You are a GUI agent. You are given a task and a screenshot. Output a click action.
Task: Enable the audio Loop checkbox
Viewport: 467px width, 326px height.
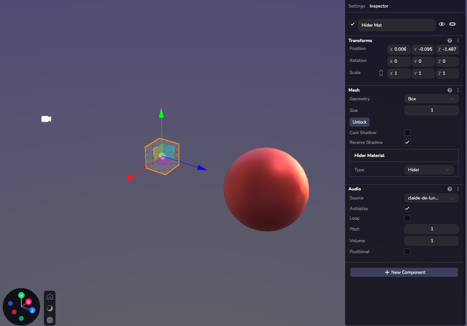pyautogui.click(x=407, y=218)
